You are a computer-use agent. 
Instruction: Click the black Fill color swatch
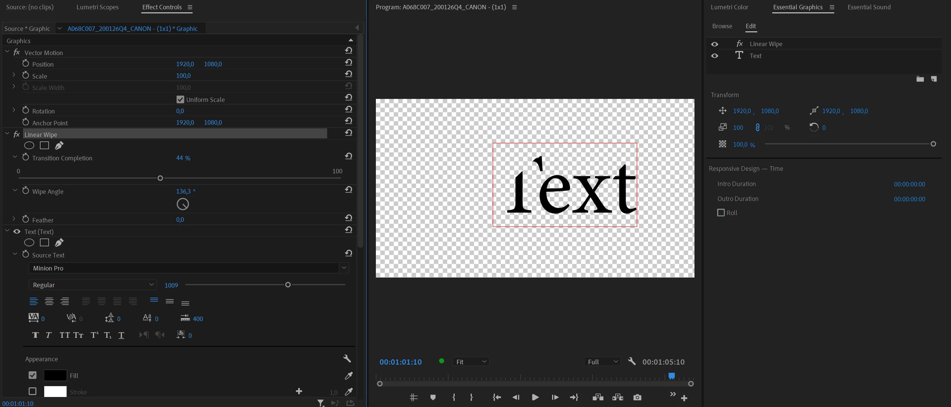(x=55, y=375)
